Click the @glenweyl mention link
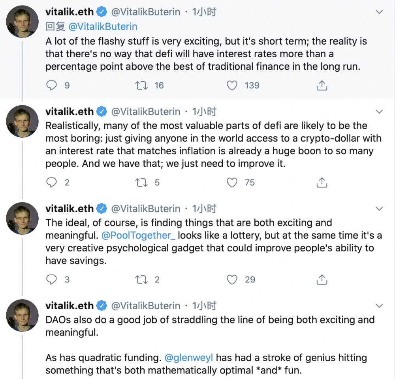 pyautogui.click(x=188, y=358)
